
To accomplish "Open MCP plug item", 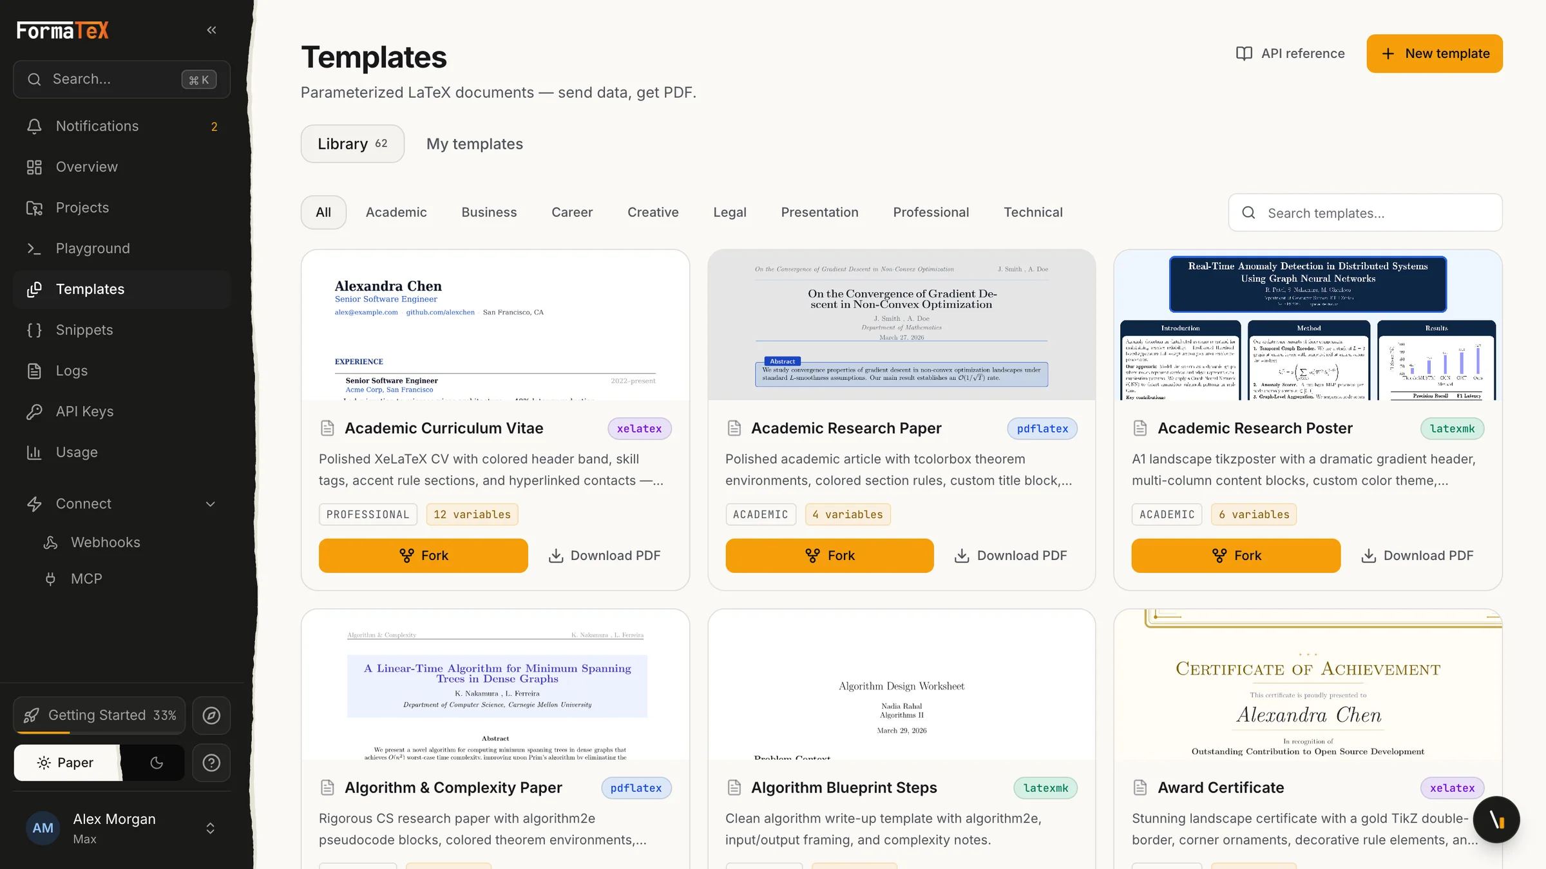I will point(129,579).
